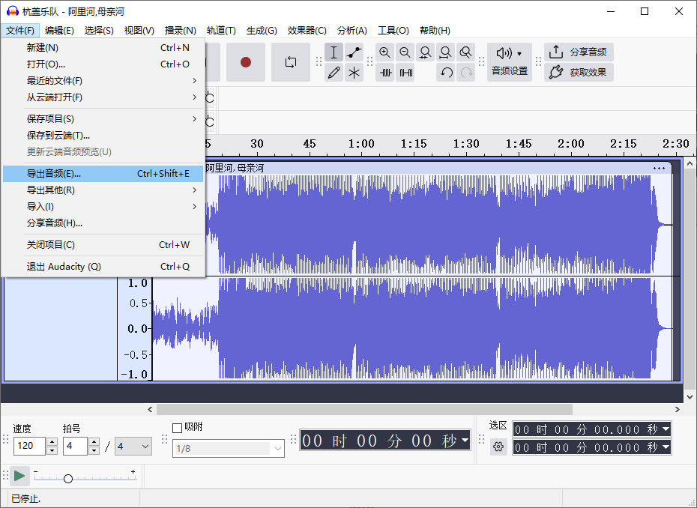Image resolution: width=697 pixels, height=508 pixels.
Task: Enable the 吸附 snap checkbox
Action: click(178, 428)
